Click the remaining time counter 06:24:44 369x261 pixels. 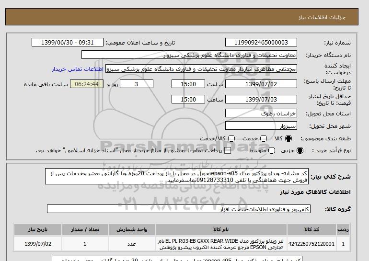[87, 84]
